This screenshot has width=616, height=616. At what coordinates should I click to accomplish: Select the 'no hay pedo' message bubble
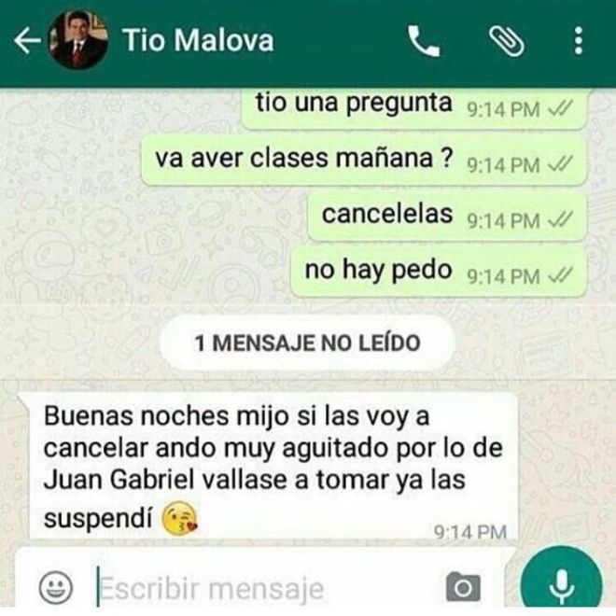click(439, 272)
